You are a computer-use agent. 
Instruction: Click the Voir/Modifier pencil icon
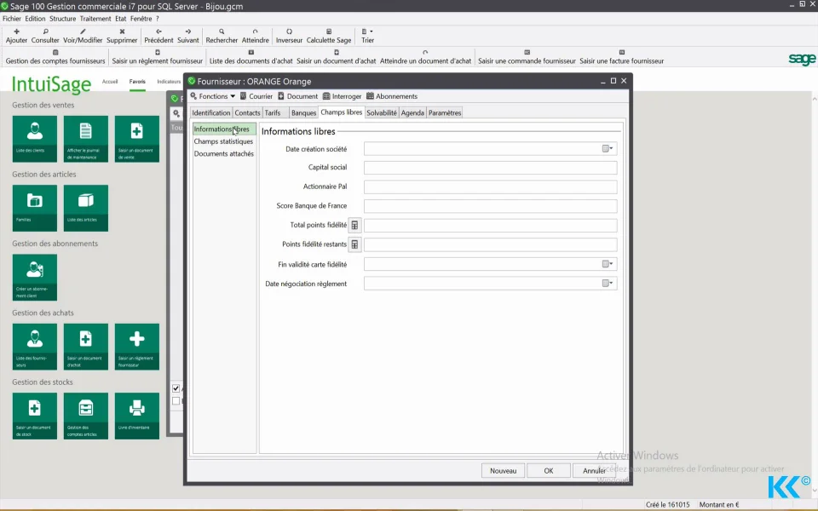point(83,32)
